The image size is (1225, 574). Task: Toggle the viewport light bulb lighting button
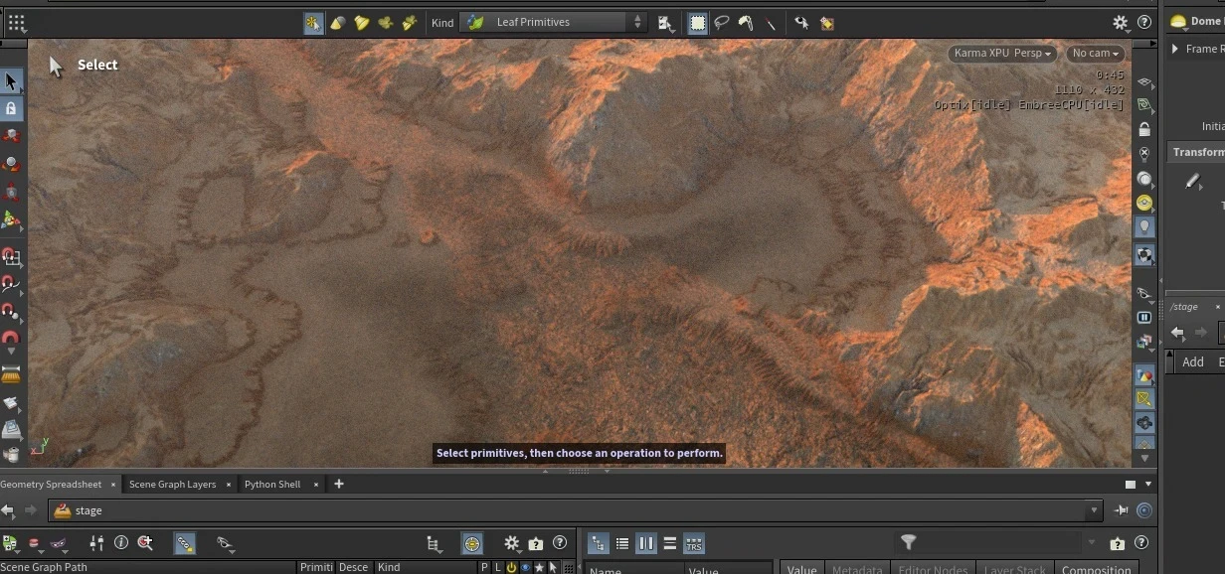point(1144,227)
